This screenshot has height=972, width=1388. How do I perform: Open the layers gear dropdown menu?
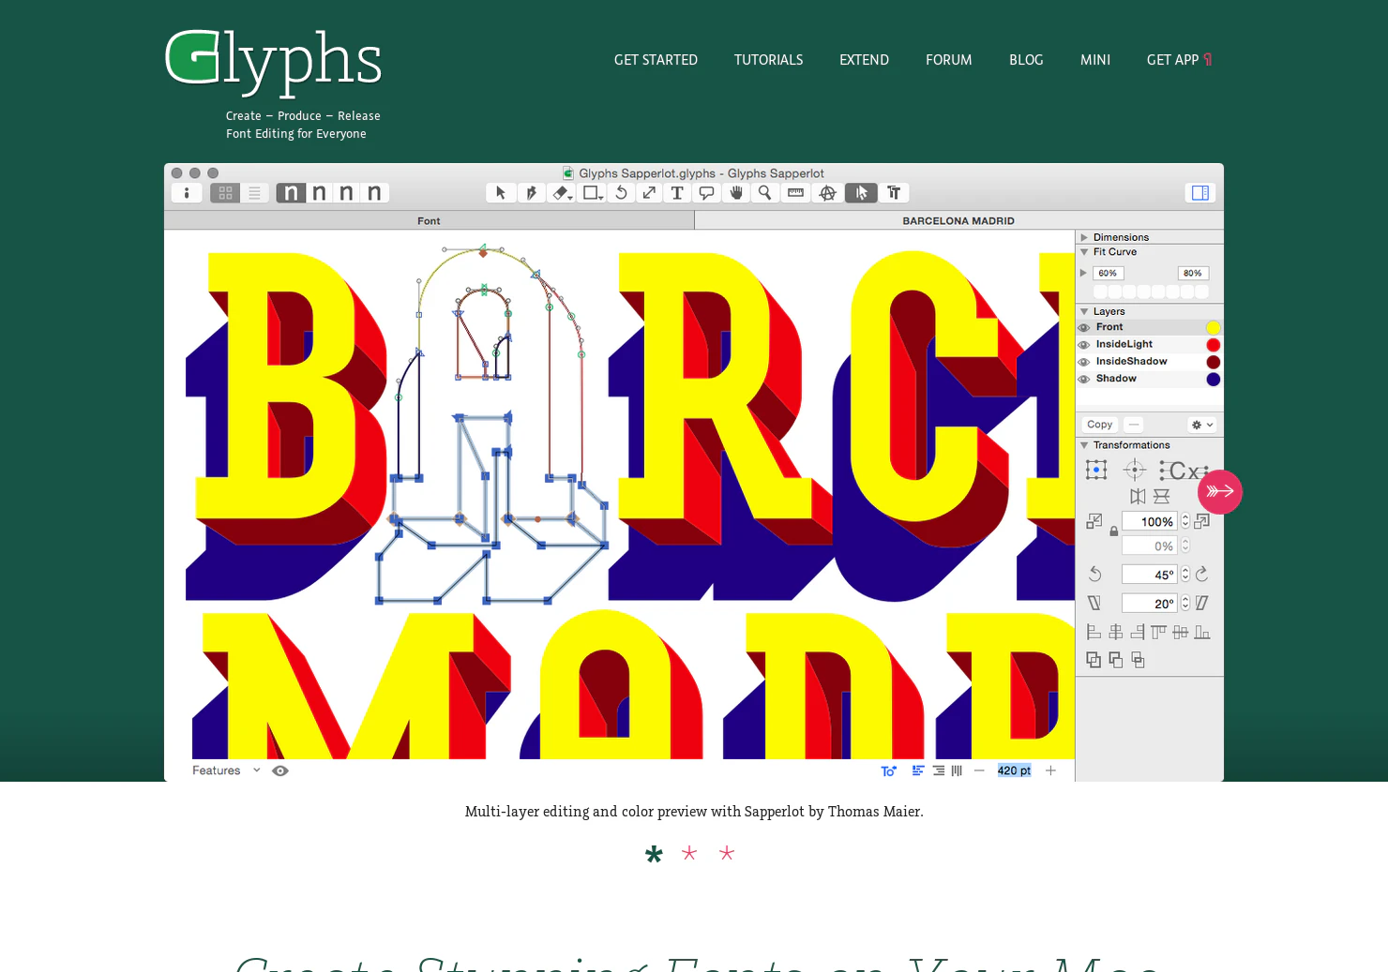click(x=1201, y=424)
